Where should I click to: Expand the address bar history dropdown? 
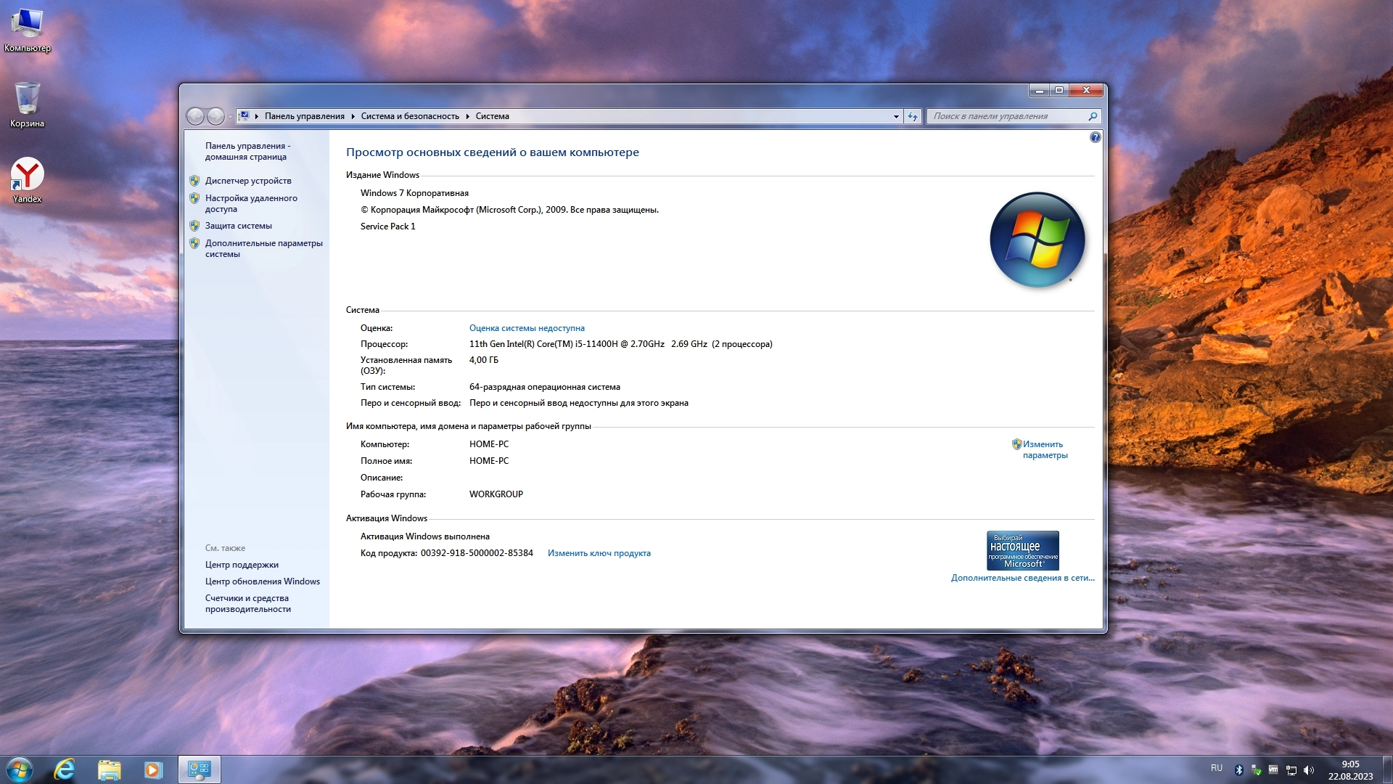[x=896, y=116]
